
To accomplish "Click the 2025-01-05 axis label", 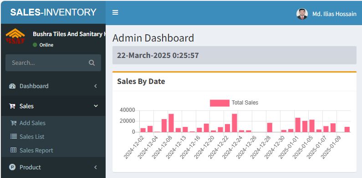I will click(x=303, y=147).
